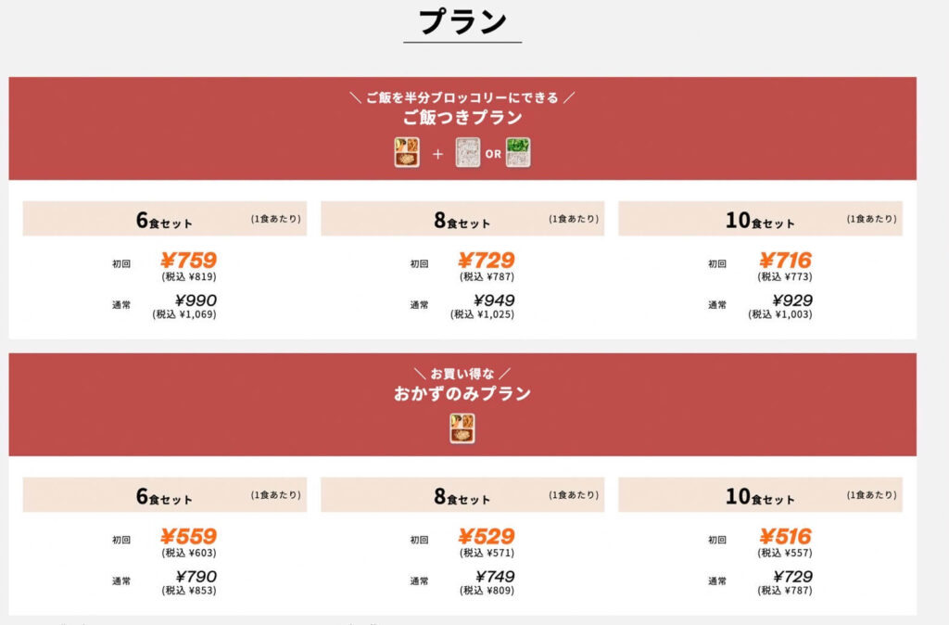Viewport: 949px width, 625px height.
Task: Choose the 10食セット header in ご飯つきプラン
Action: 760,221
